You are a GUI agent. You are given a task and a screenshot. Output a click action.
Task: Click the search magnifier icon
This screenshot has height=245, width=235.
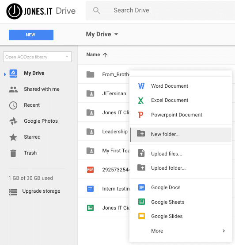click(x=96, y=11)
